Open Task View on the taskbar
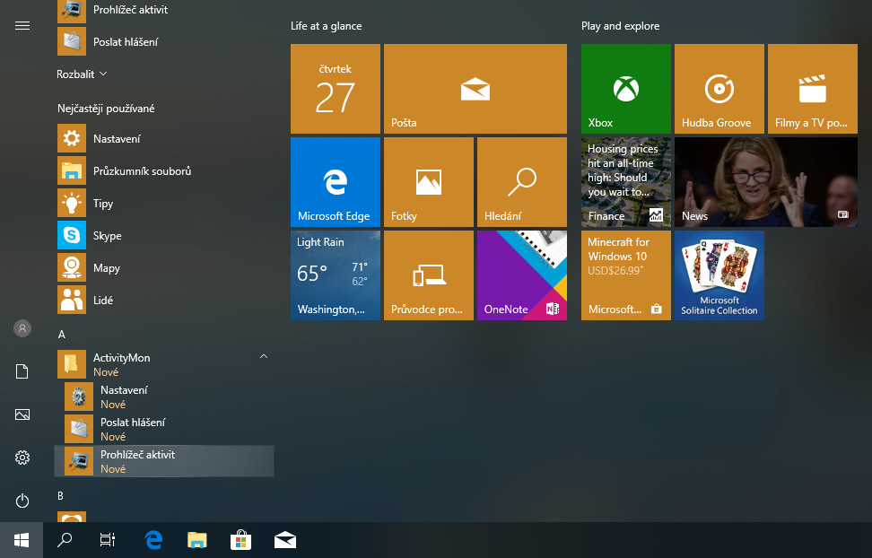The image size is (872, 558). point(108,540)
